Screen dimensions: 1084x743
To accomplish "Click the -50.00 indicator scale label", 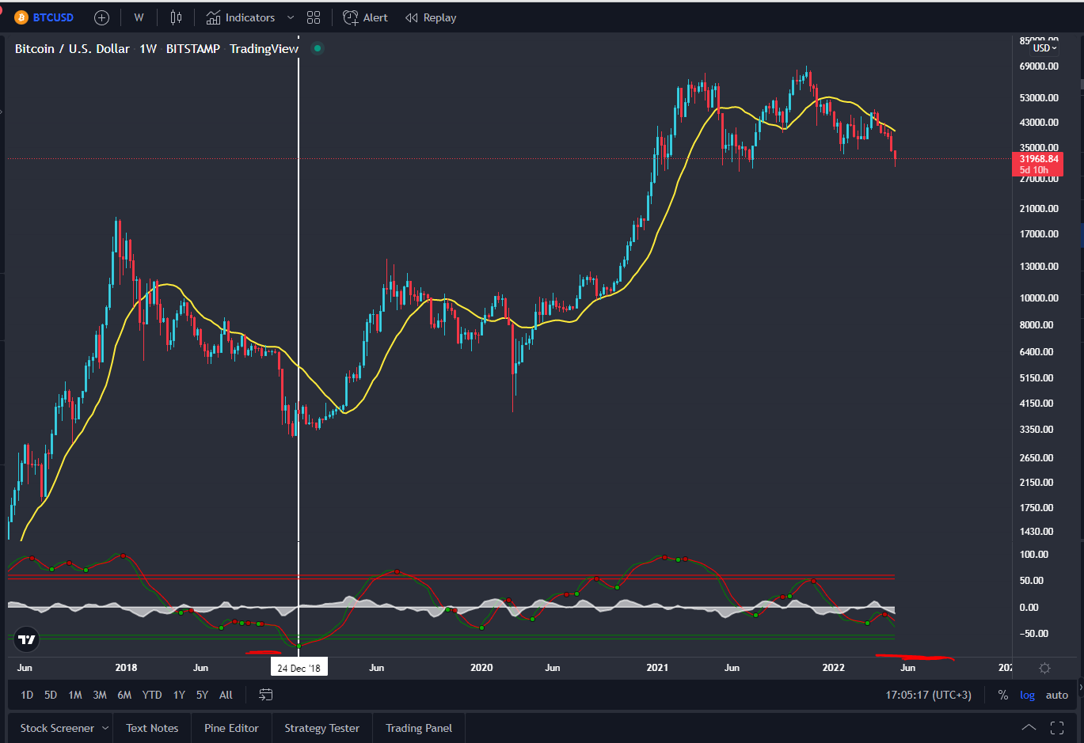I will point(1033,634).
